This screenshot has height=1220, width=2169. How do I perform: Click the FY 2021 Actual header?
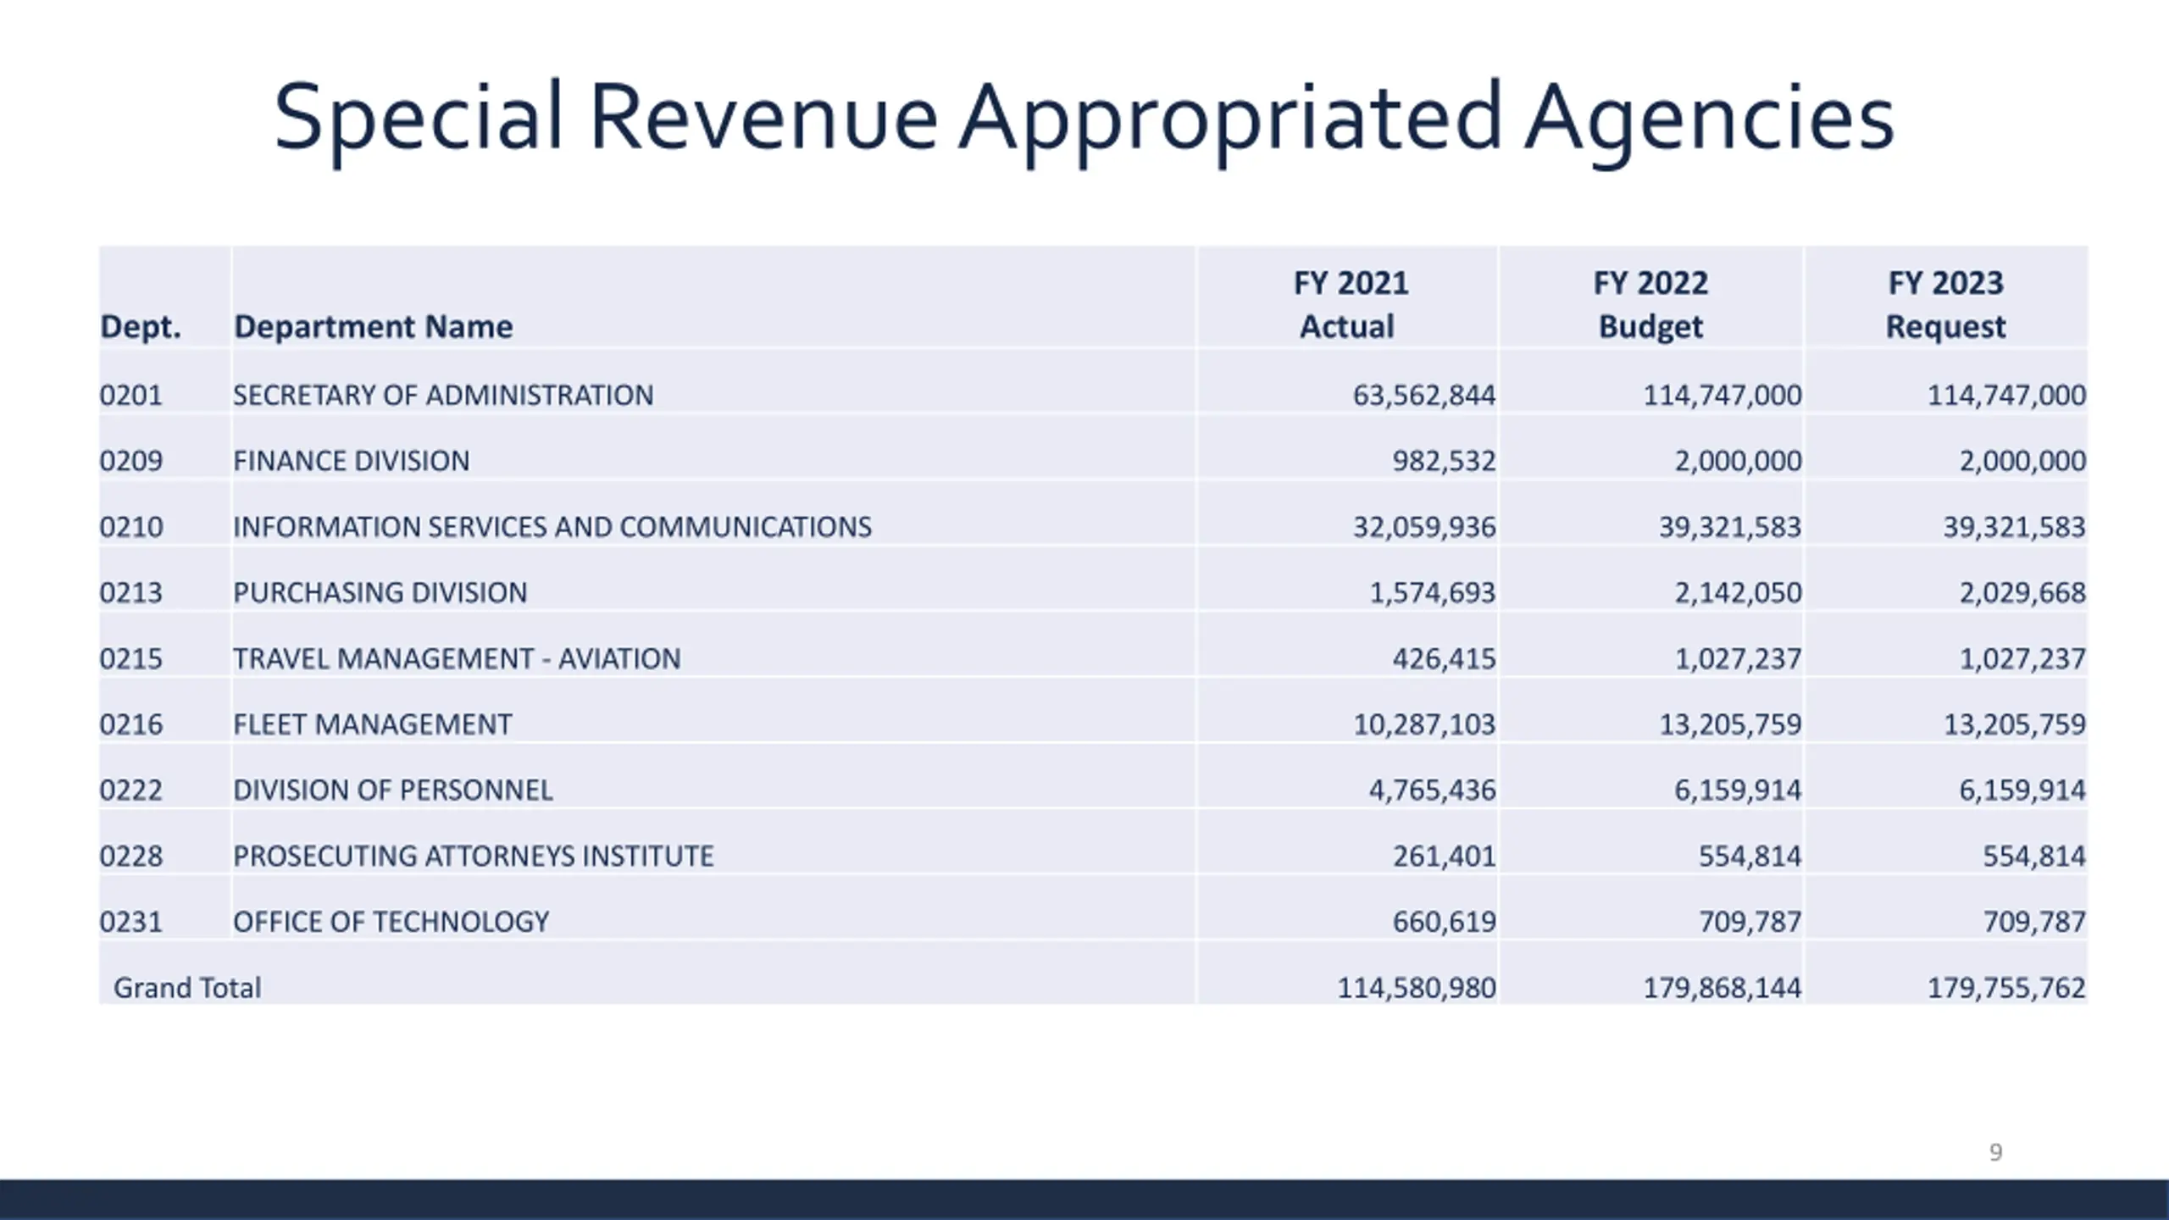click(x=1350, y=304)
